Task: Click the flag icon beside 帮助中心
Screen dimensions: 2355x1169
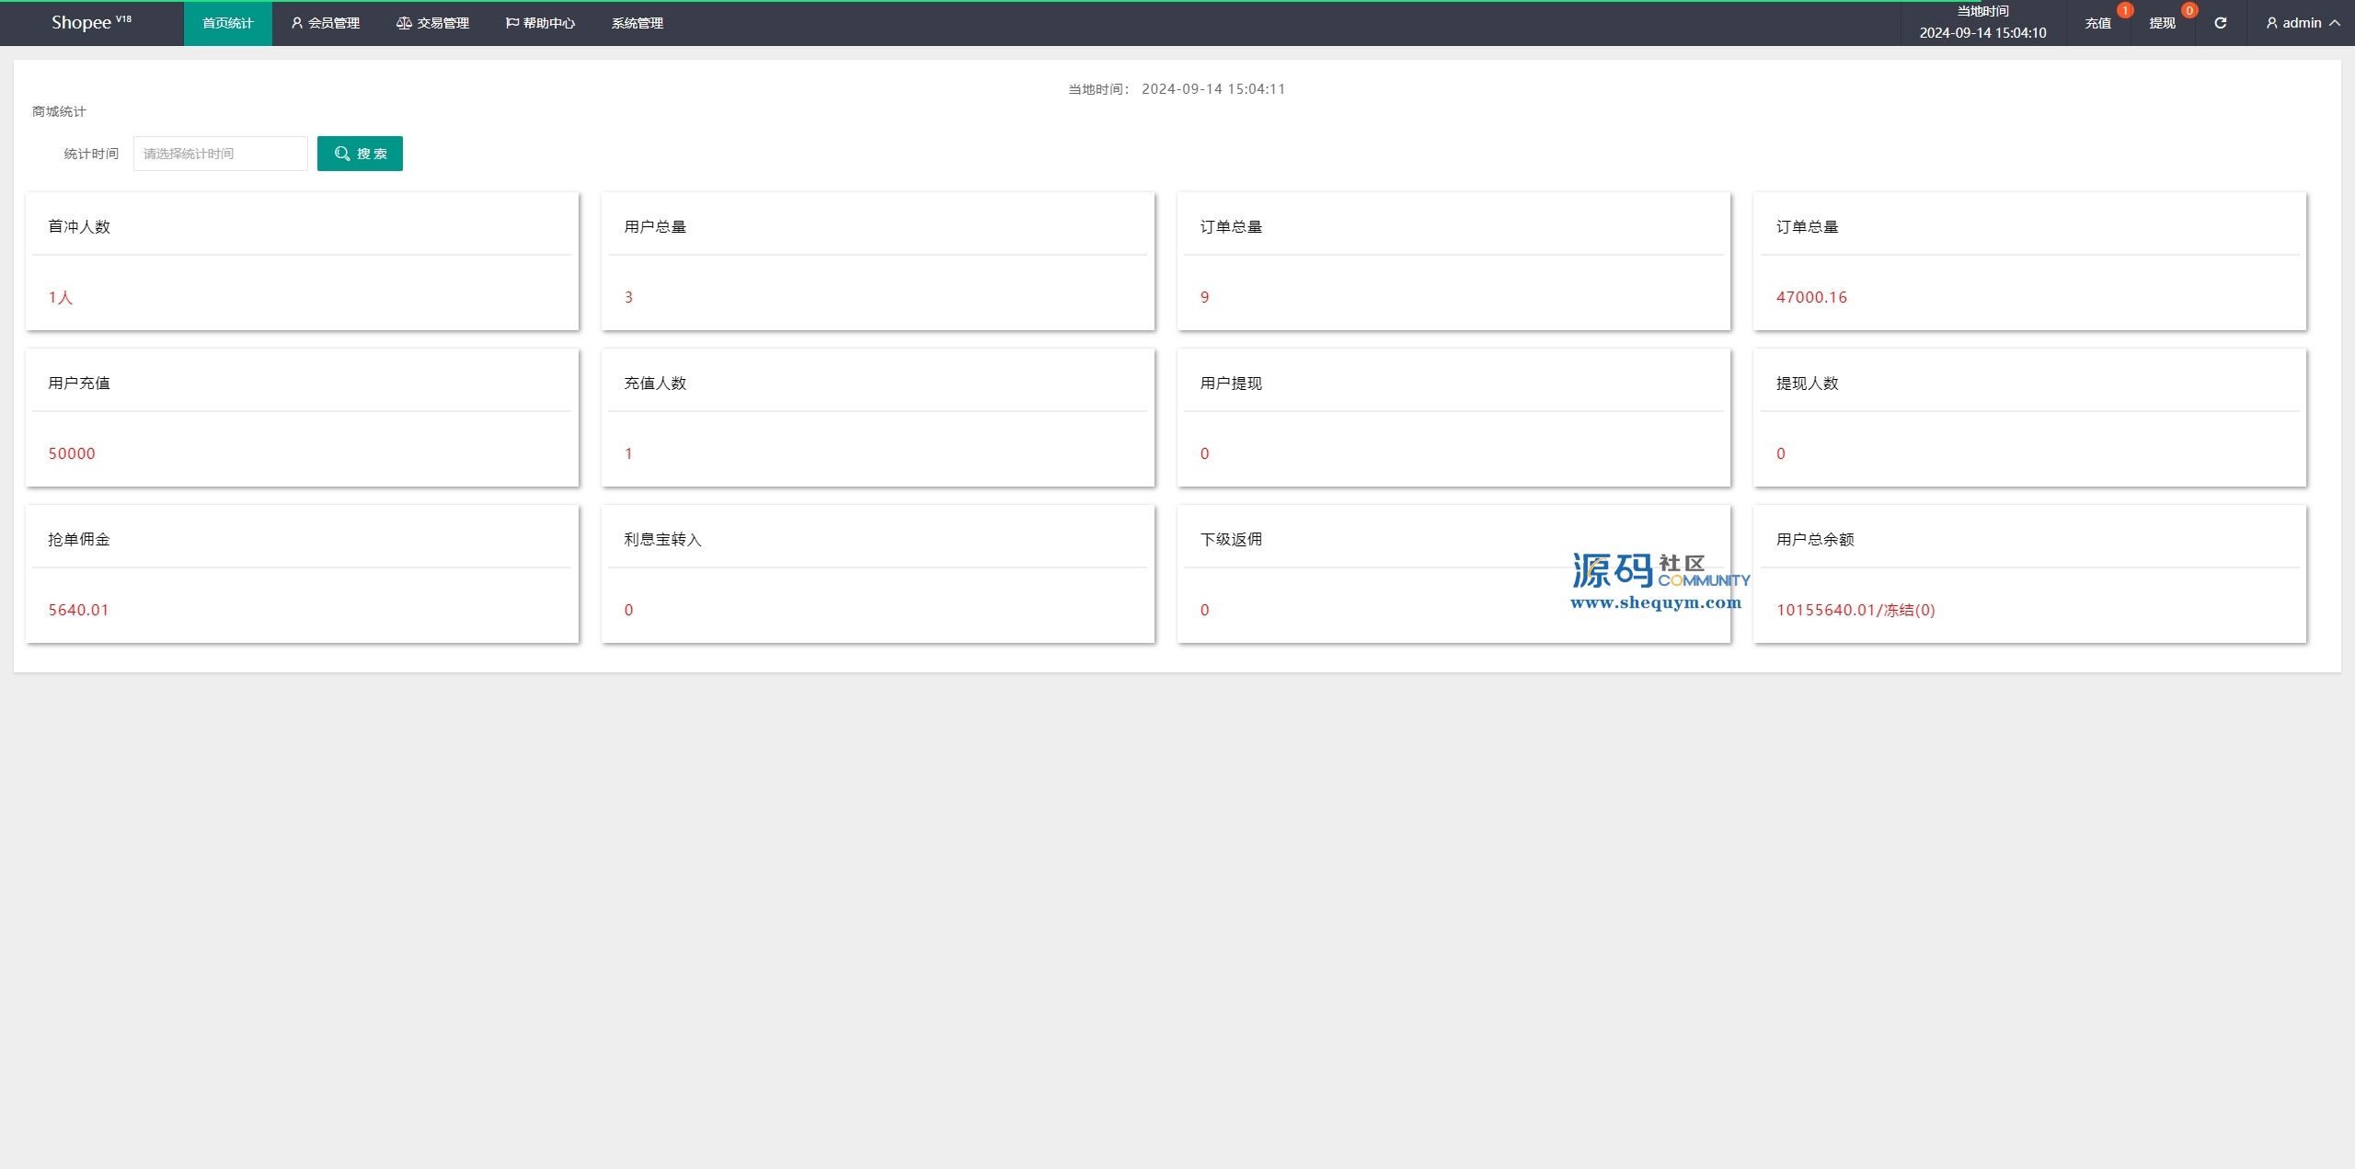Action: tap(511, 23)
